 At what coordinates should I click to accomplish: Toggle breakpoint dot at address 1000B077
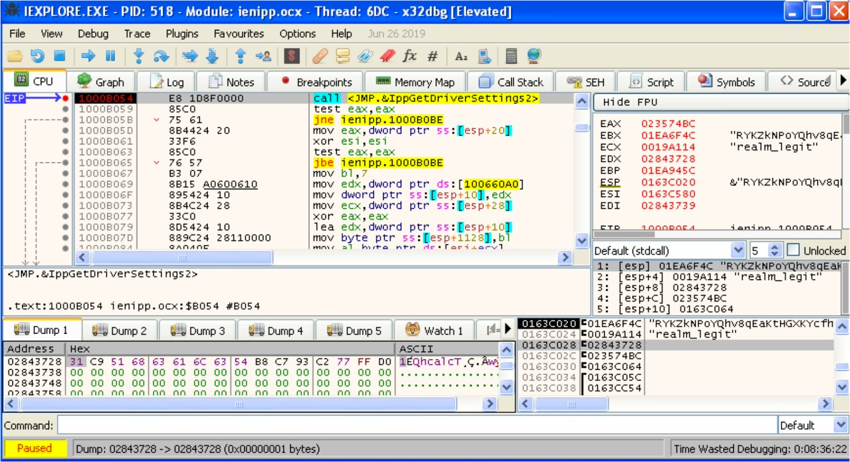[x=66, y=216]
